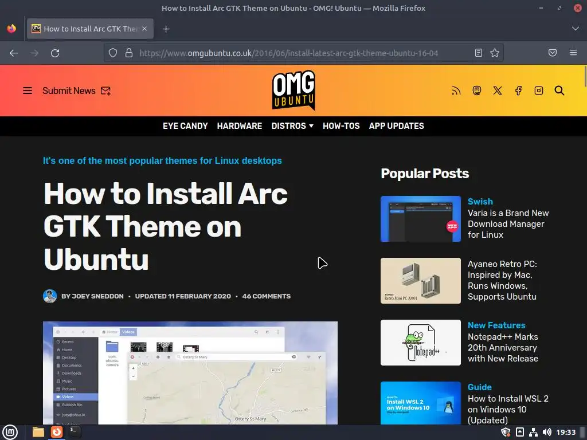Open the tracking protection shield icon

[x=113, y=53]
